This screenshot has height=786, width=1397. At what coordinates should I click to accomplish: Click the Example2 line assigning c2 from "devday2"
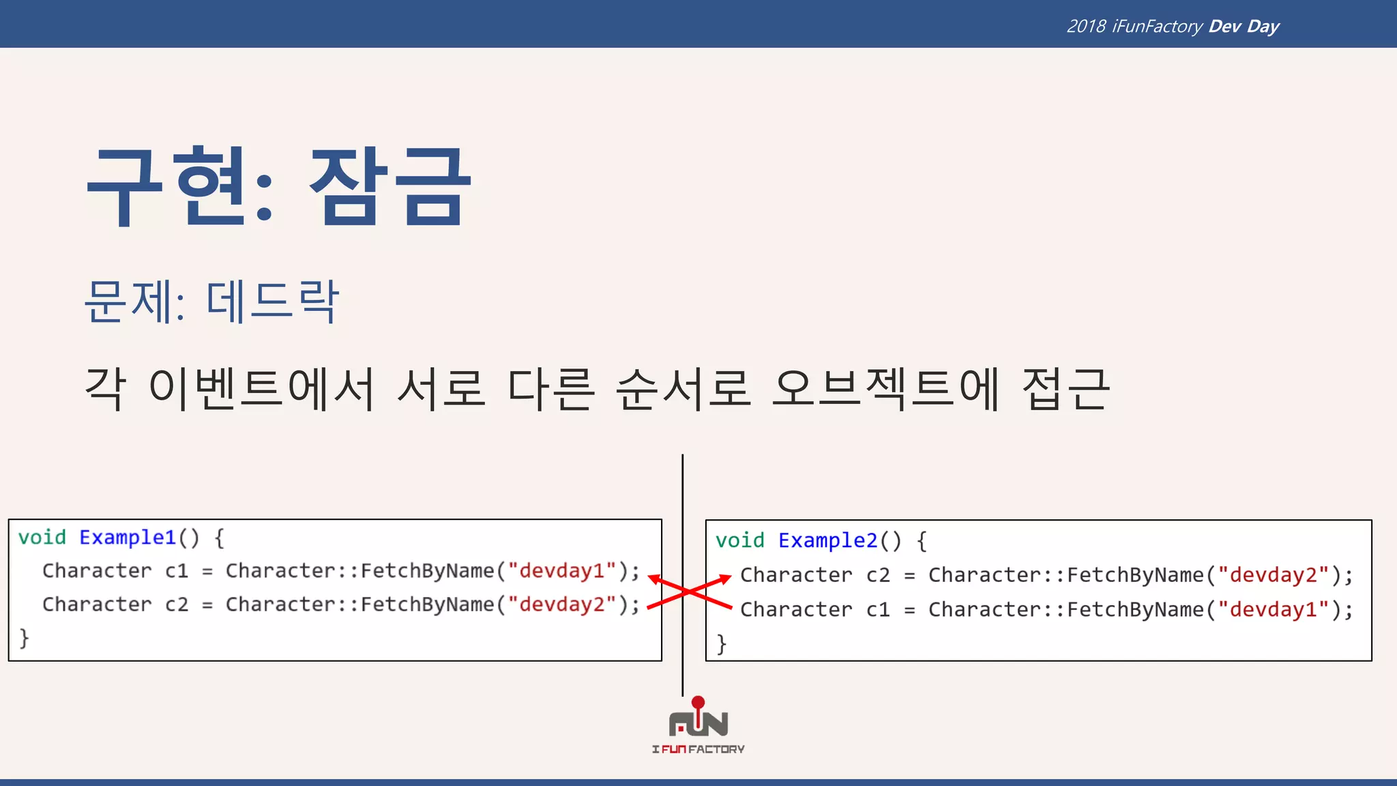click(1047, 575)
